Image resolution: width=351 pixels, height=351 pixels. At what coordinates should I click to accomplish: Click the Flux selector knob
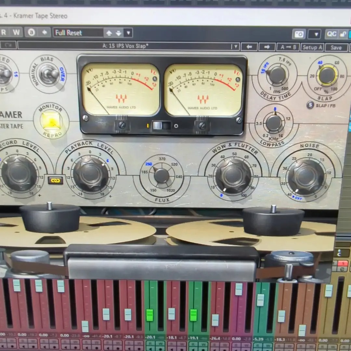[x=162, y=175]
